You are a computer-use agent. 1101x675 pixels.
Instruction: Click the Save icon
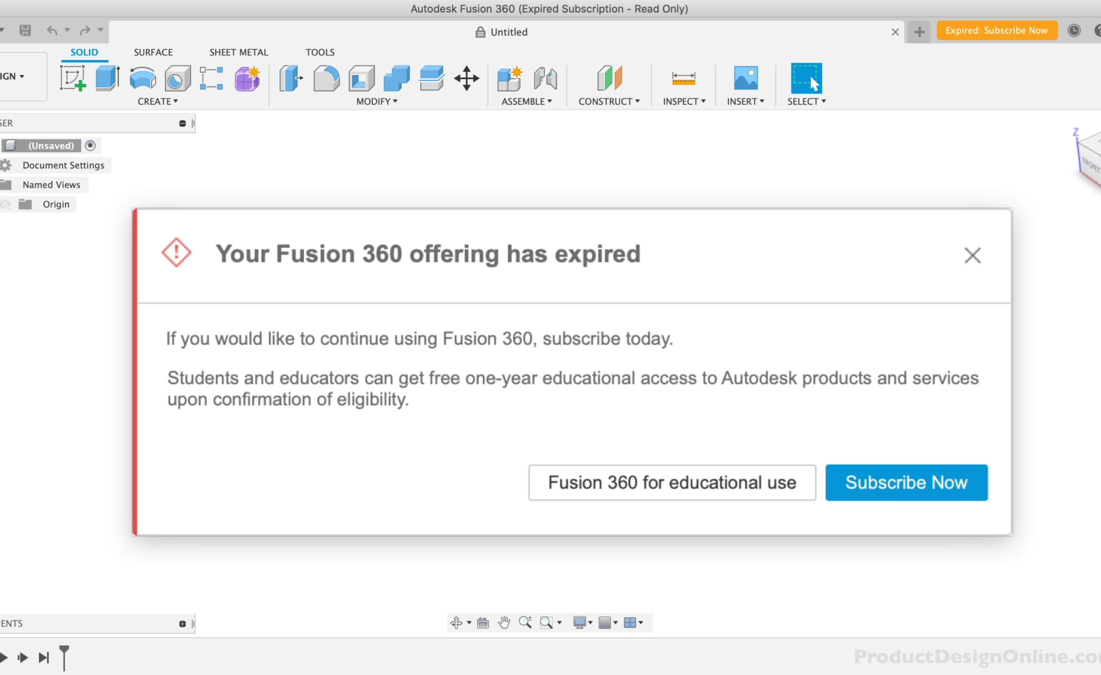25,30
